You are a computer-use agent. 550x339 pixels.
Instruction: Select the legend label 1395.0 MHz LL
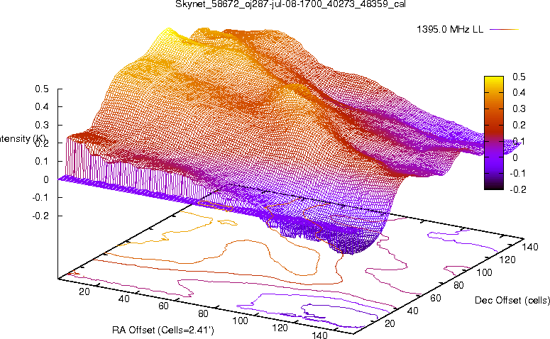pos(450,30)
